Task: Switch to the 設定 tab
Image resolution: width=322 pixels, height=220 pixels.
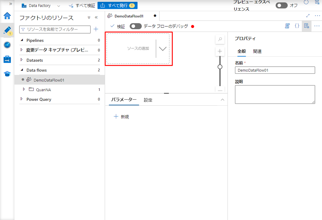Action: 148,100
